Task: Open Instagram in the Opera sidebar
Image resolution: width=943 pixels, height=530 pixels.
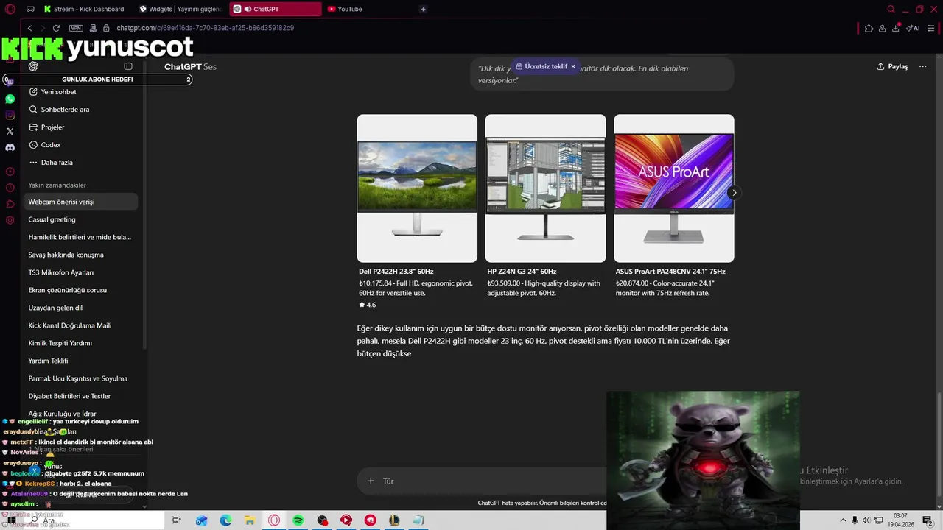Action: [10, 115]
